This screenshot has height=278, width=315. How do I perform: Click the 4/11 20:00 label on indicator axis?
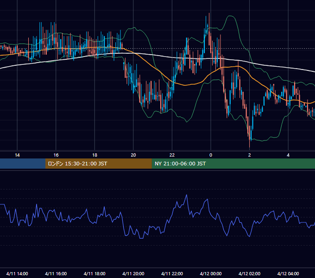pos(133,273)
